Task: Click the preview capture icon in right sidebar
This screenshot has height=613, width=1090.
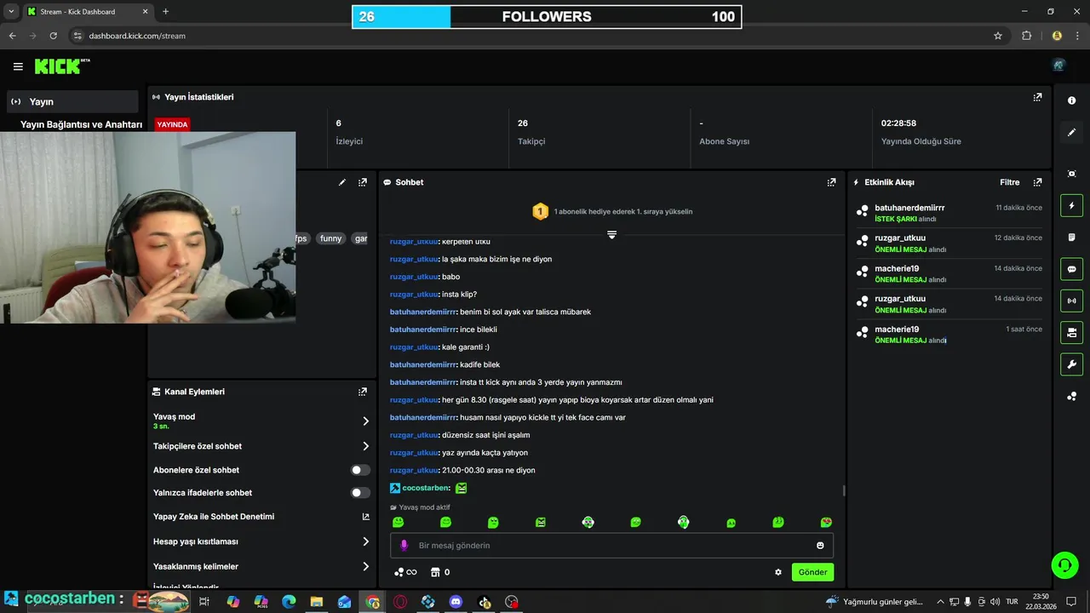Action: 1071,173
